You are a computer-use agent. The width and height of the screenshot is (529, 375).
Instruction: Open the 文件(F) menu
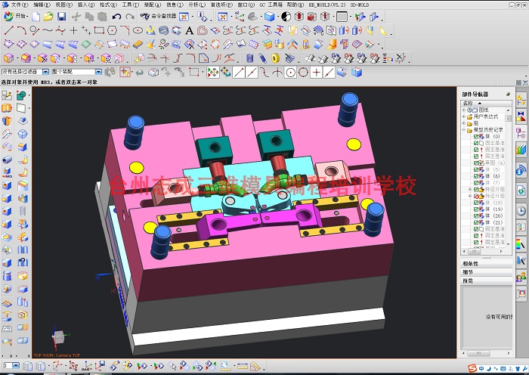[x=20, y=5]
